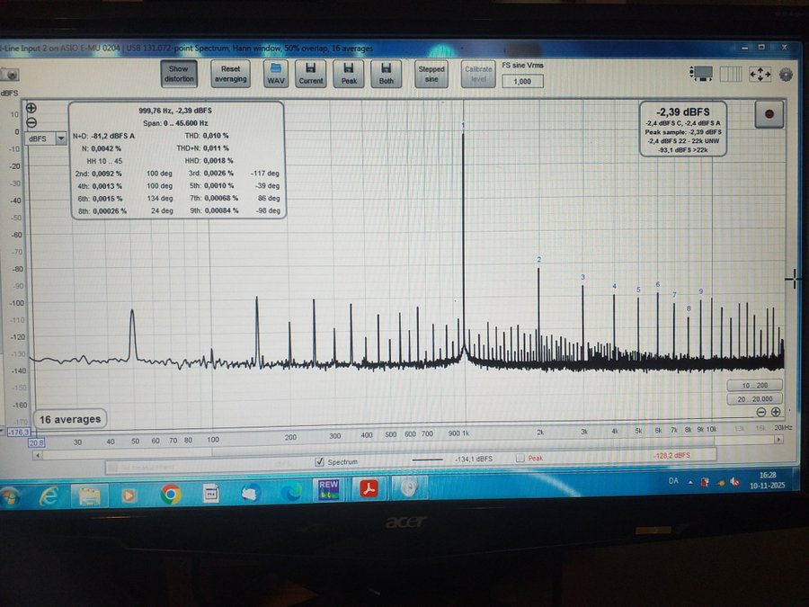The height and width of the screenshot is (607, 809).
Task: Save the Current trace with disk icon
Action: click(310, 74)
